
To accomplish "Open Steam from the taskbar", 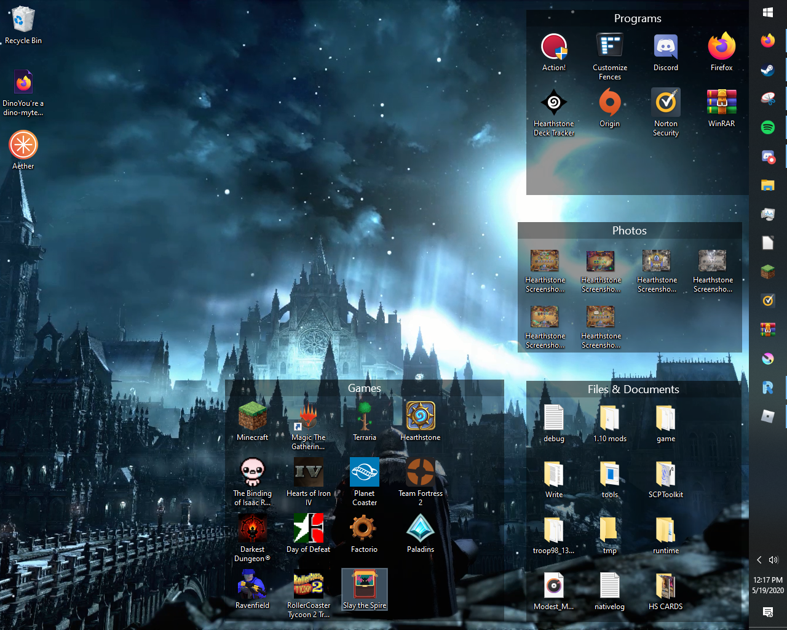I will tap(768, 70).
